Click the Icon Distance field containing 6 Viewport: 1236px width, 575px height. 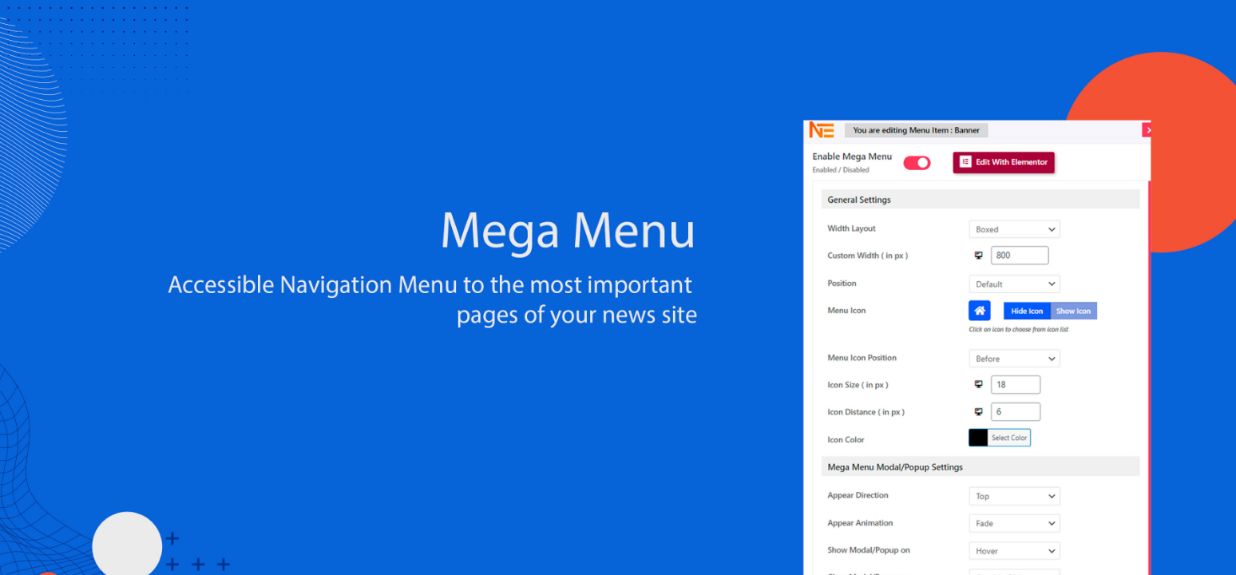[x=1016, y=412]
